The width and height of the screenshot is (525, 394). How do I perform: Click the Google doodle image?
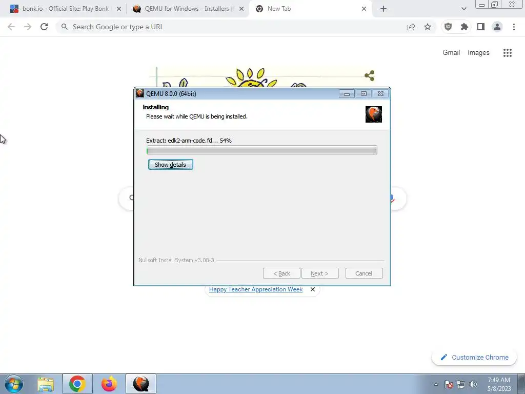[x=262, y=77]
